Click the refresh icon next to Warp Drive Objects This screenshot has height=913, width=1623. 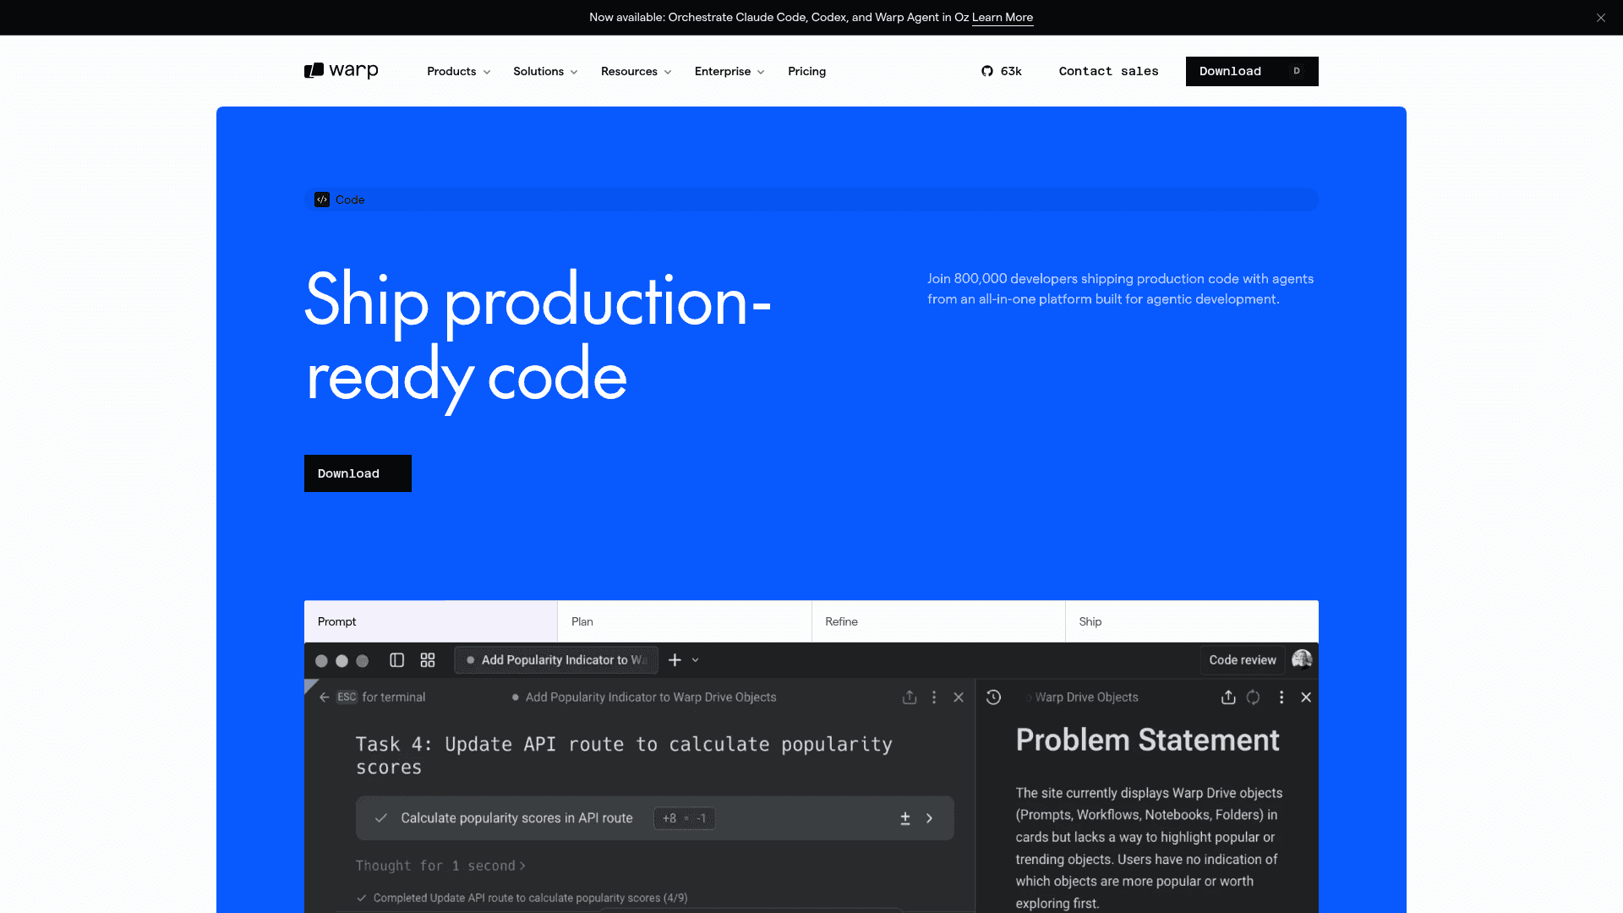tap(1254, 697)
